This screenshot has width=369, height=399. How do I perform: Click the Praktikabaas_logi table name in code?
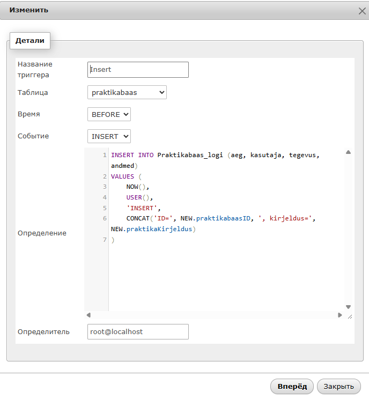click(189, 155)
